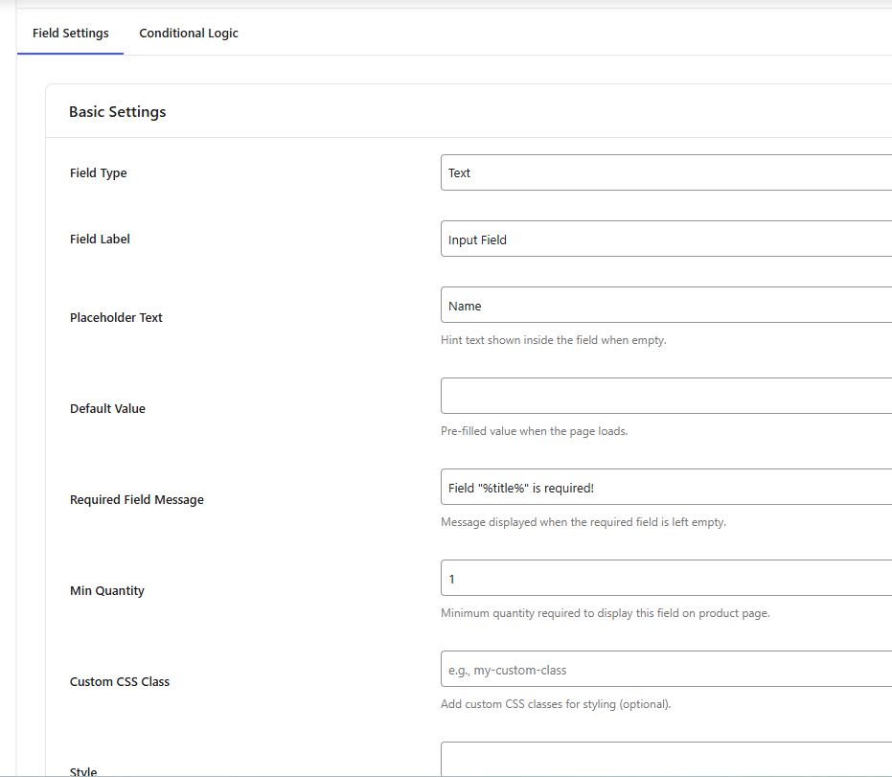
Task: Focus the Placeholder Text input containing Name
Action: coord(666,305)
